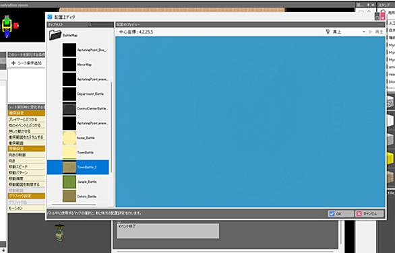
Task: Click the 向きの制御 property row
Action: click(x=26, y=155)
